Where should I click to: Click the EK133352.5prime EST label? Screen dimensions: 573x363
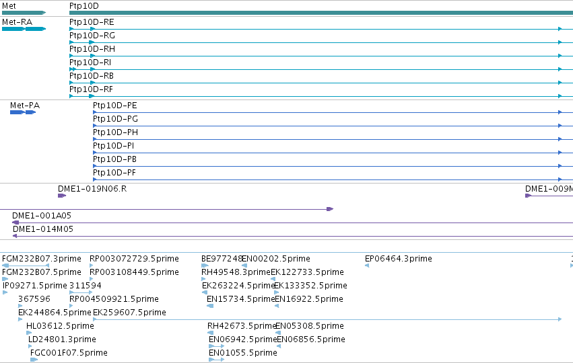(310, 286)
